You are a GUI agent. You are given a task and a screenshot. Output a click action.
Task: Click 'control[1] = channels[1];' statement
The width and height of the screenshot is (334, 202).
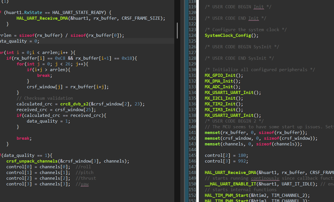pyautogui.click(x=38, y=173)
